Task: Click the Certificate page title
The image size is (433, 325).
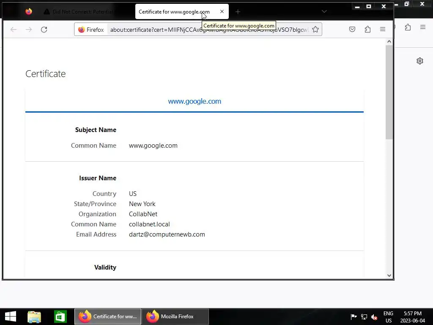Action: point(46,74)
